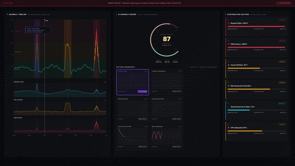Screen dimensions: 295x166
Task: Select the DDoS Signature fingerprint card
Action: pyautogui.click(x=167, y=137)
